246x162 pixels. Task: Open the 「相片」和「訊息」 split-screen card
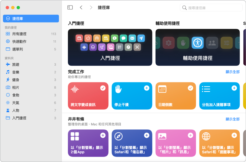(176, 143)
